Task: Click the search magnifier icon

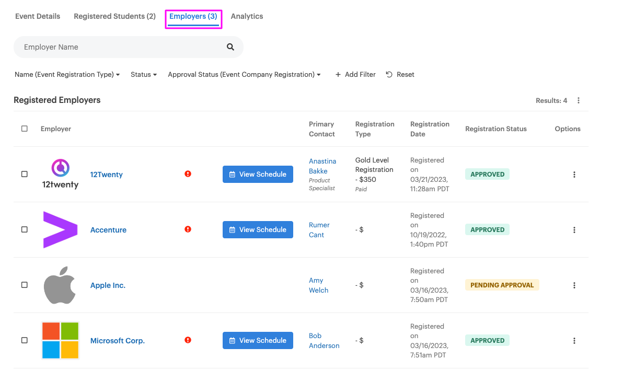Action: 230,47
